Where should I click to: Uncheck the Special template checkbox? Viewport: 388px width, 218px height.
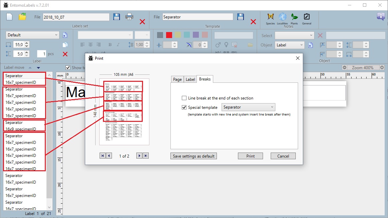(184, 107)
